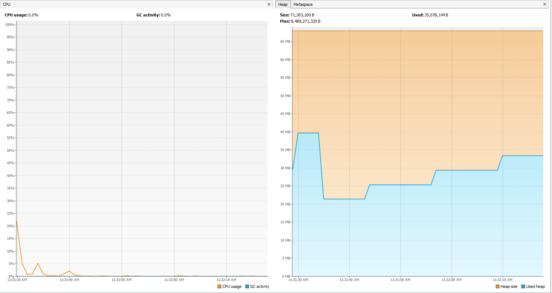Click the GC activity legend label
The height and width of the screenshot is (293, 552).
pyautogui.click(x=260, y=286)
